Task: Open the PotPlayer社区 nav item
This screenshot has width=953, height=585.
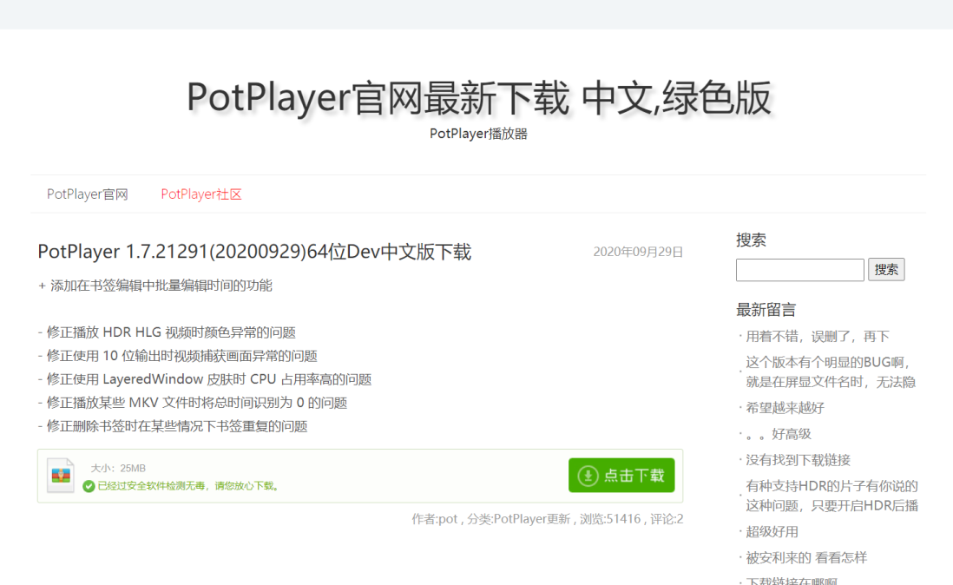Action: point(201,194)
